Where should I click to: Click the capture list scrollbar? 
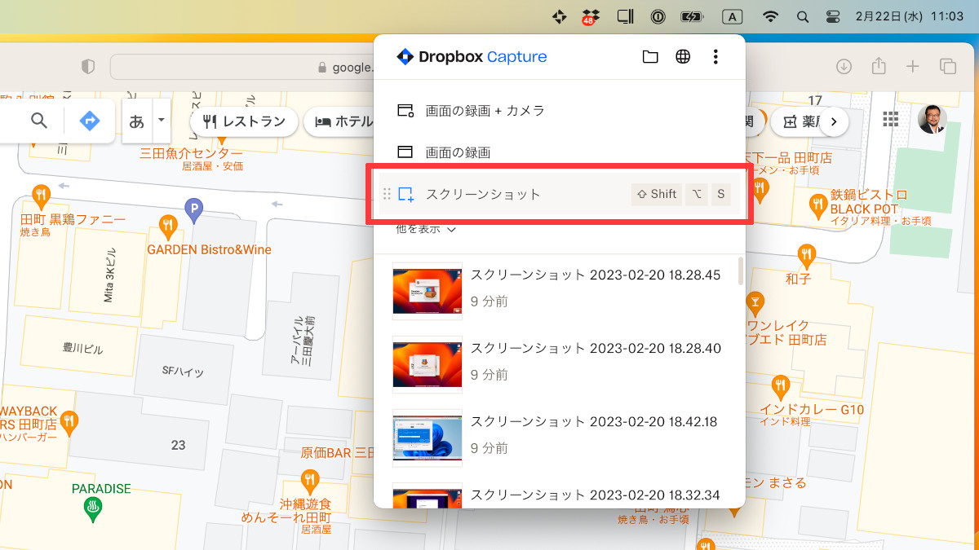(740, 271)
